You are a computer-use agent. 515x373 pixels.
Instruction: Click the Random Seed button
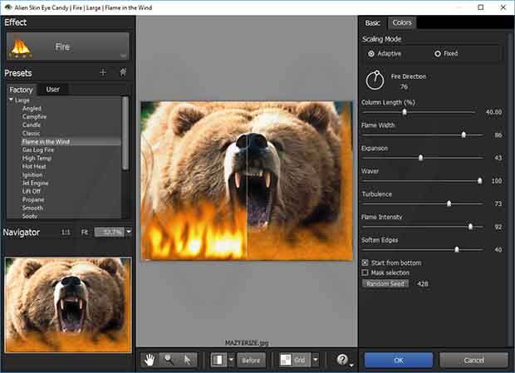[385, 283]
